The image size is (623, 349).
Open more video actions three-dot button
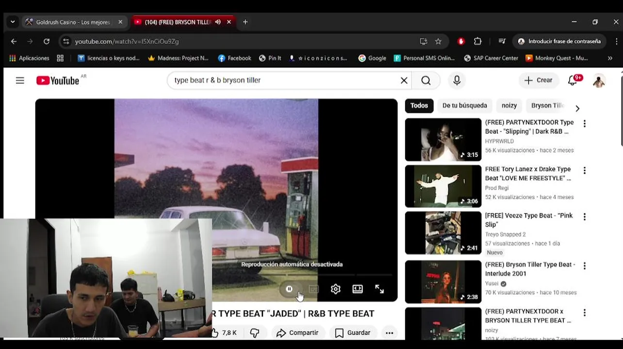(389, 333)
